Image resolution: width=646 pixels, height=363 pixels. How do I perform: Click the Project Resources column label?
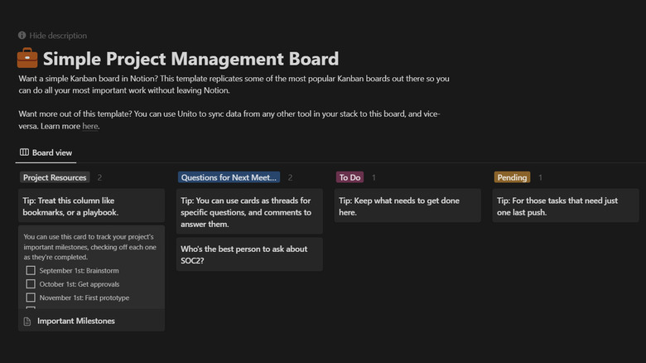tap(55, 177)
